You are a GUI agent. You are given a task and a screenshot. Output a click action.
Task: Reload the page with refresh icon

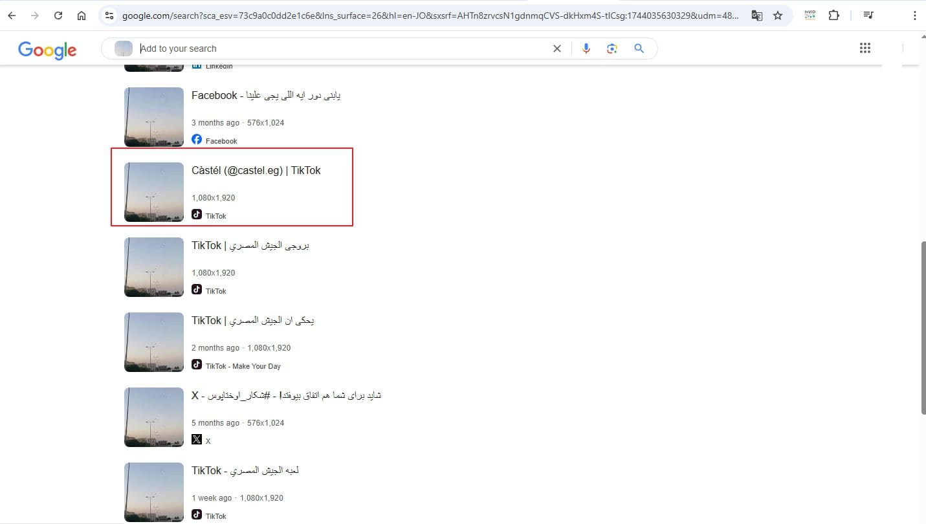click(58, 16)
